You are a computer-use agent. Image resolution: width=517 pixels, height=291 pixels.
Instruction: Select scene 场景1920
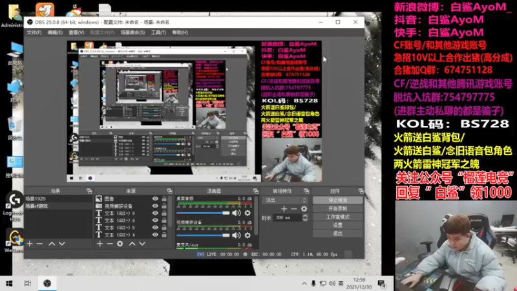[x=59, y=199]
